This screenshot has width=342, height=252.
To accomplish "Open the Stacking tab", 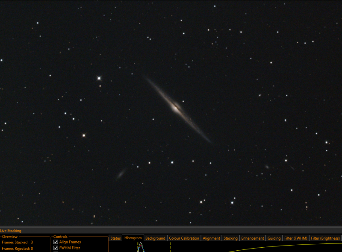I will (230, 238).
